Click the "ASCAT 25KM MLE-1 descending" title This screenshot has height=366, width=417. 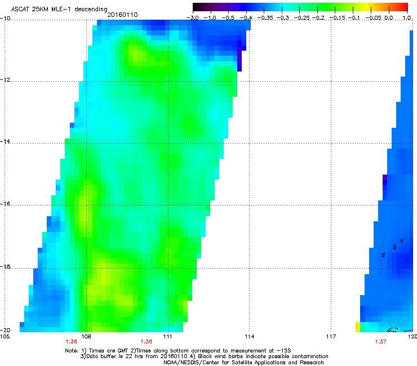(59, 10)
